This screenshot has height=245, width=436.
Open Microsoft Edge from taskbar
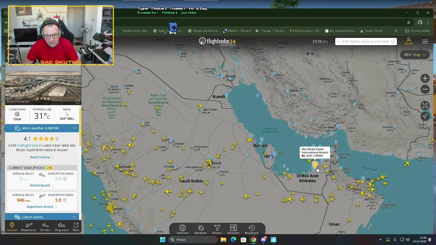[x=233, y=240]
